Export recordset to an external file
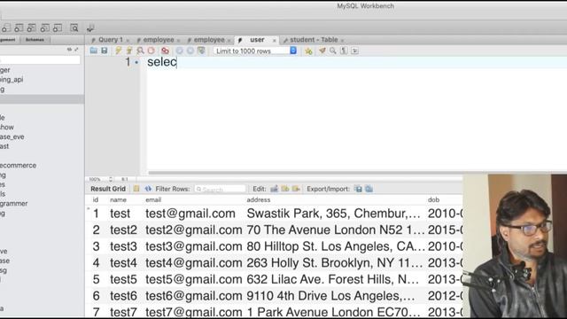The width and height of the screenshot is (567, 319). click(358, 189)
